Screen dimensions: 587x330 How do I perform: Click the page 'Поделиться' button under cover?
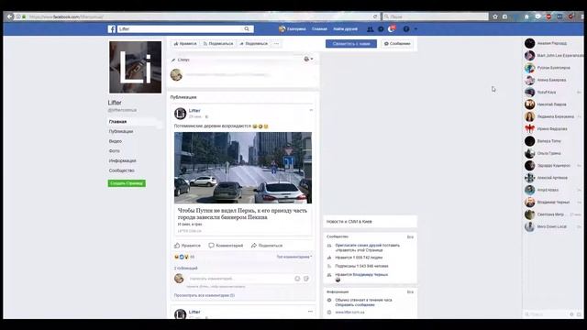click(254, 44)
